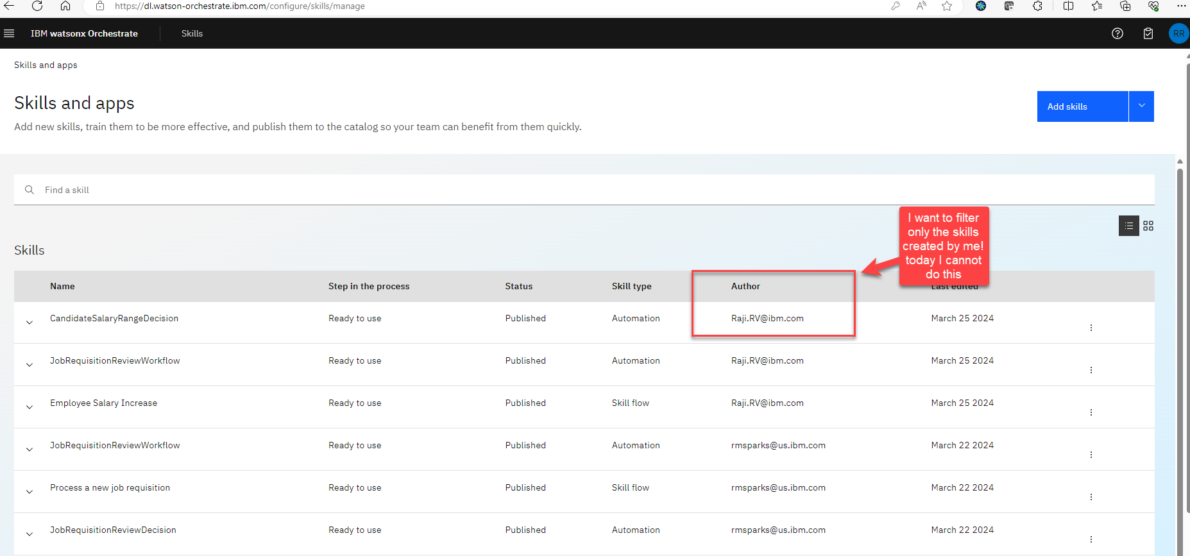The image size is (1190, 556).
Task: Open browser collections icon
Action: (1125, 6)
